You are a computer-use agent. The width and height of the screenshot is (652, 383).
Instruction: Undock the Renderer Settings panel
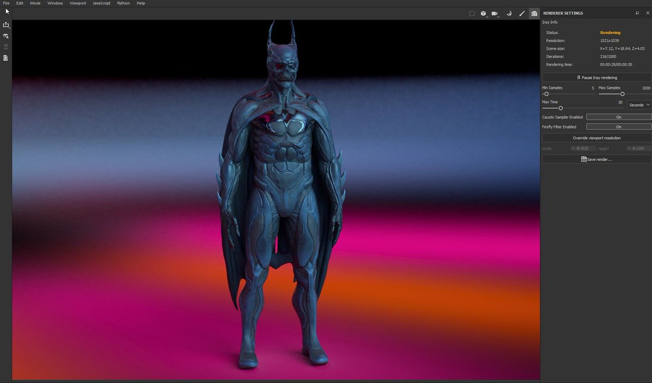click(x=637, y=13)
